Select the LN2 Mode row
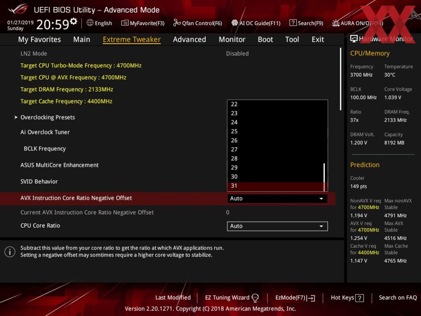Screen dimensions: 421x316 [167, 54]
